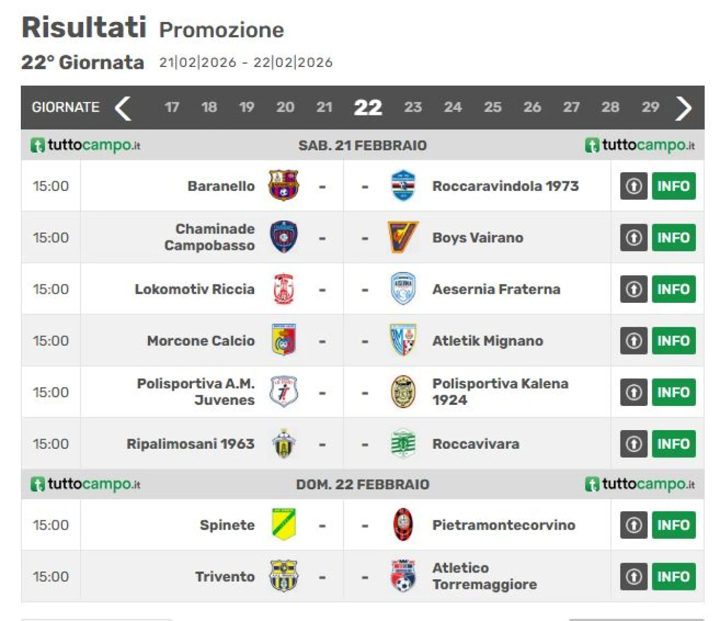720x621 pixels.
Task: Click the Pietramontecorvino team crest
Action: 403,525
